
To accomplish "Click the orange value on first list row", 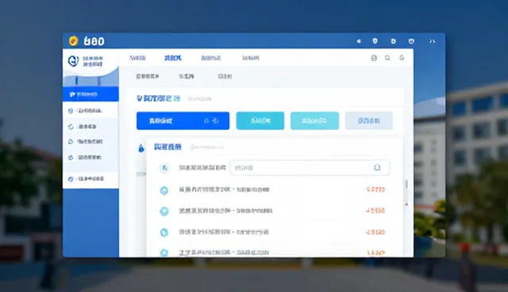I will coord(375,190).
